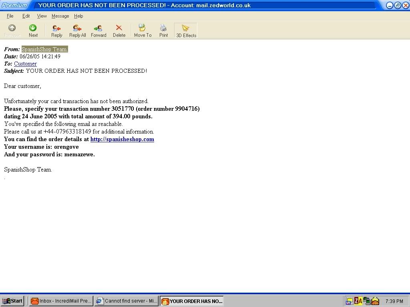Click the subject line text
Screen dimensions: 410x307
(86, 71)
